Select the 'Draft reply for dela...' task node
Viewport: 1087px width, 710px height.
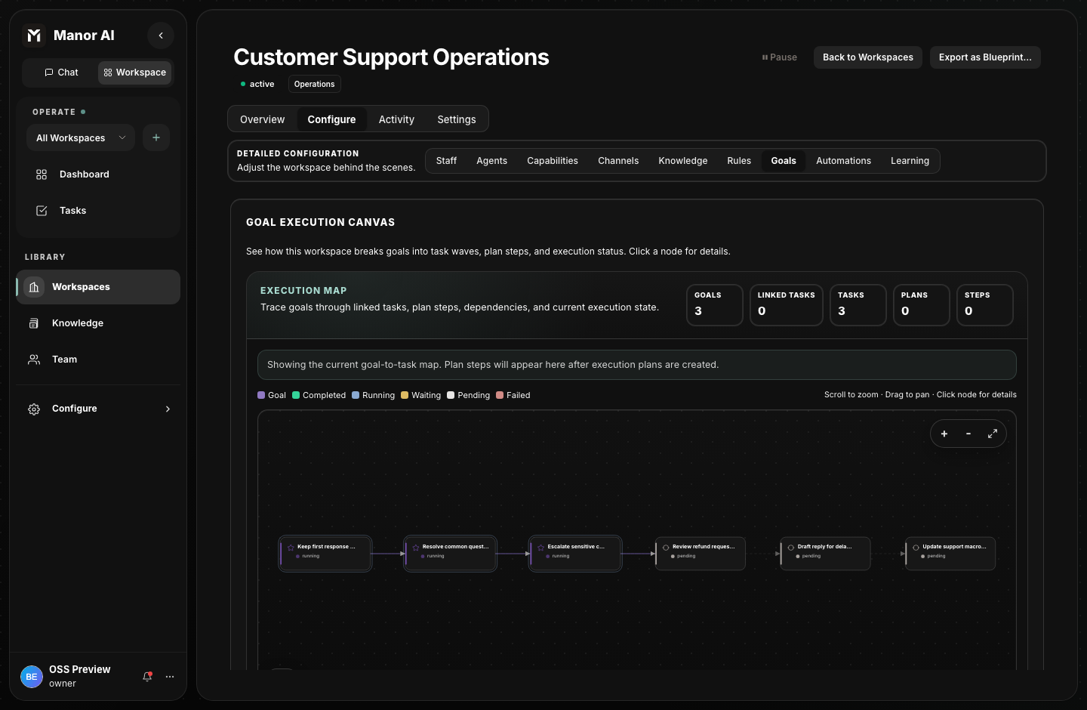pyautogui.click(x=826, y=554)
